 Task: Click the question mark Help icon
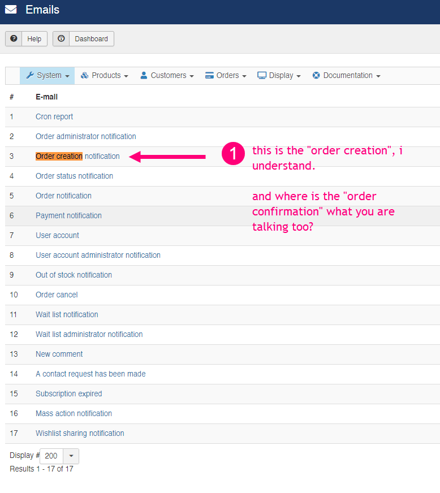pos(14,38)
